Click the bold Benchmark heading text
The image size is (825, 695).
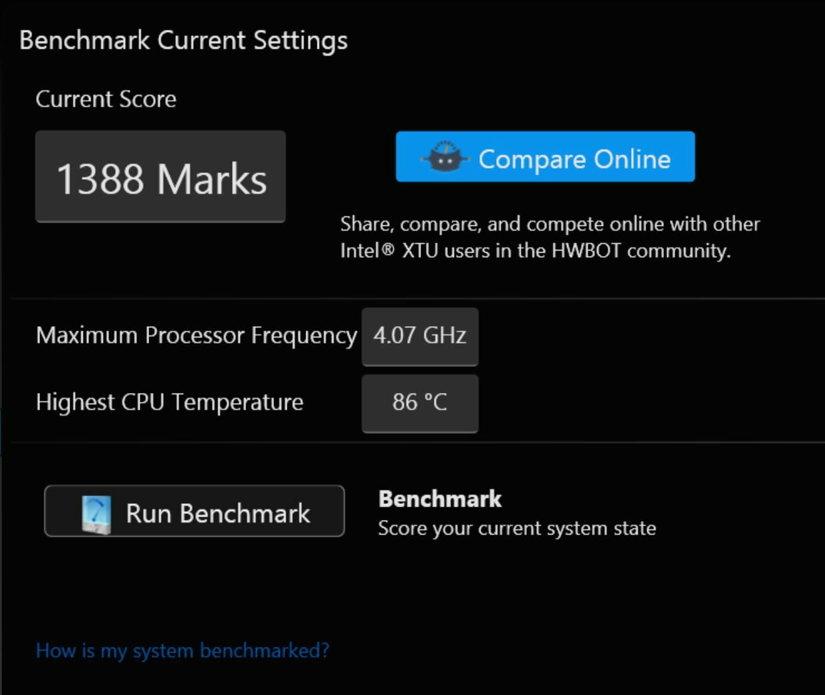pyautogui.click(x=440, y=499)
